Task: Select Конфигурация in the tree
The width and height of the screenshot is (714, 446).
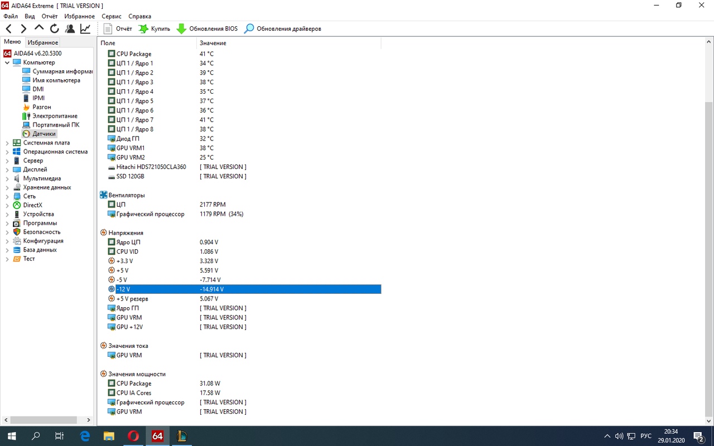Action: (x=38, y=241)
